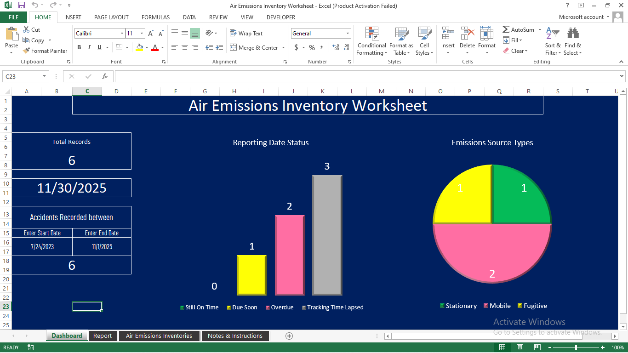This screenshot has height=353, width=628.
Task: Add a new sheet with the plus button
Action: click(289, 336)
